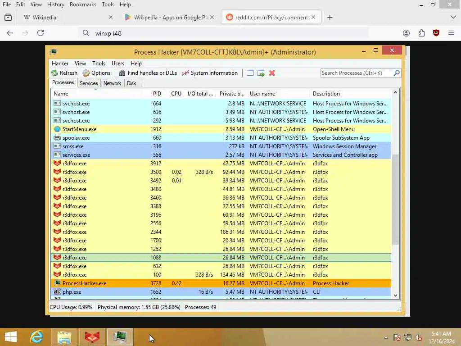Click the ProcessHacker.exe row icon
This screenshot has width=461, height=346.
pyautogui.click(x=57, y=283)
